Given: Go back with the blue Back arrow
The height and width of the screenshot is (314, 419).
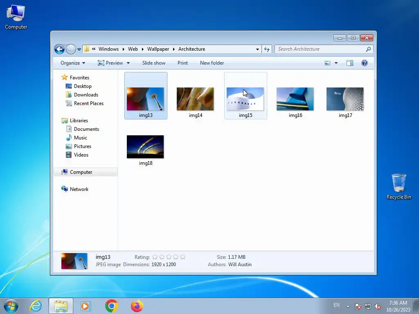Looking at the screenshot, I should (x=59, y=49).
